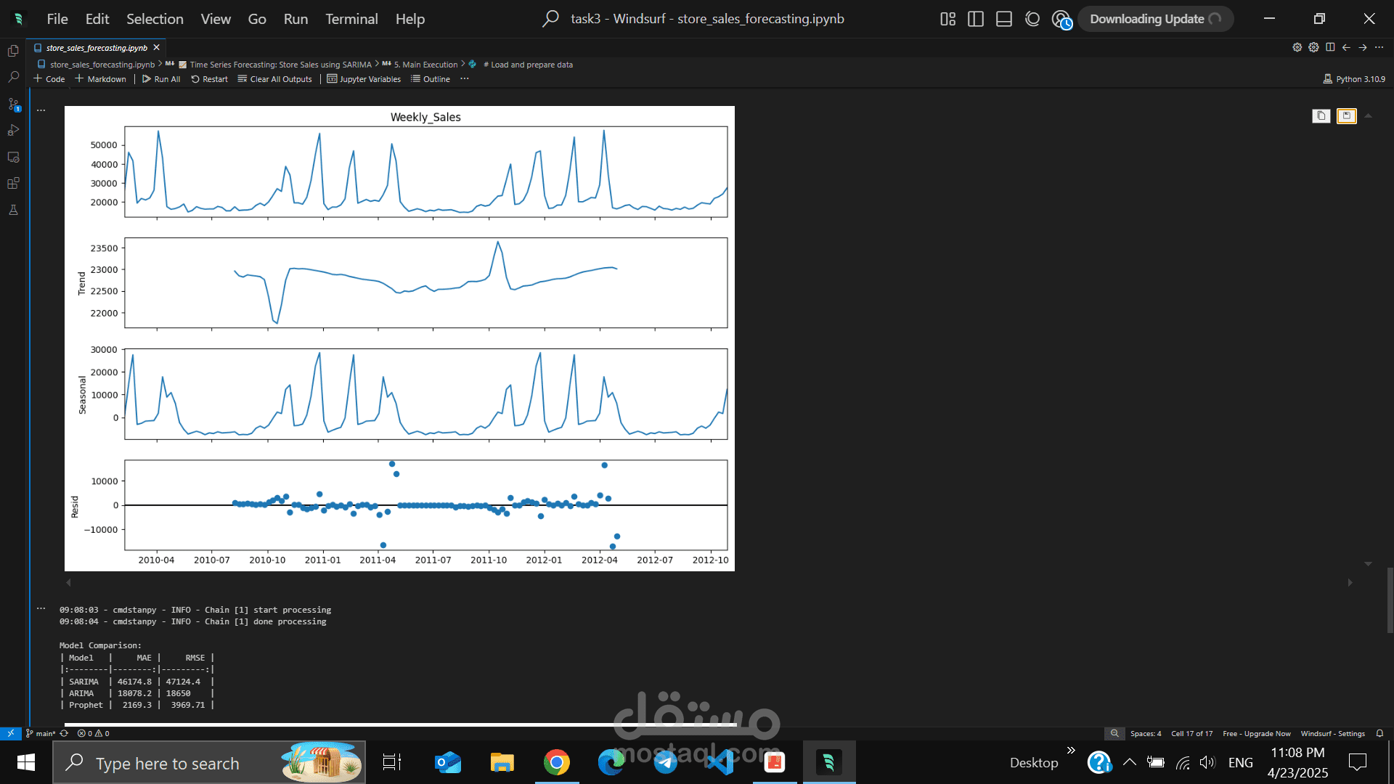Open the Edit menu

click(97, 19)
